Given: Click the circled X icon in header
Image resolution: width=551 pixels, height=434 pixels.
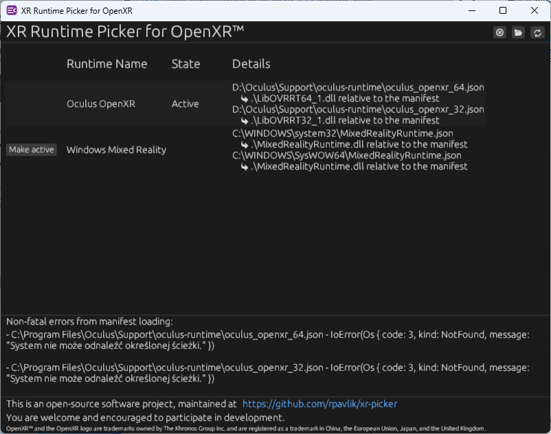Looking at the screenshot, I should [499, 33].
